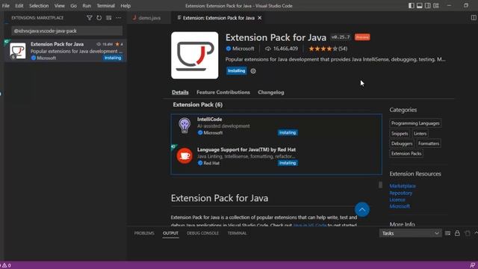
Task: Click the Microsoft publisher name in header
Action: coord(243,49)
